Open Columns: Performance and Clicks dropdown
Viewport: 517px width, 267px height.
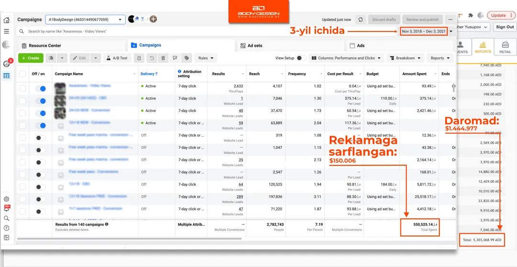[346, 58]
